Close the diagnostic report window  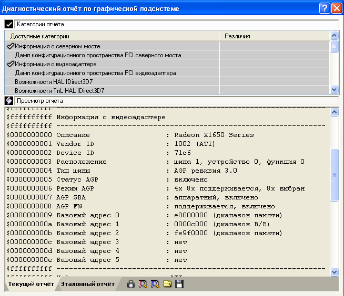pos(337,8)
